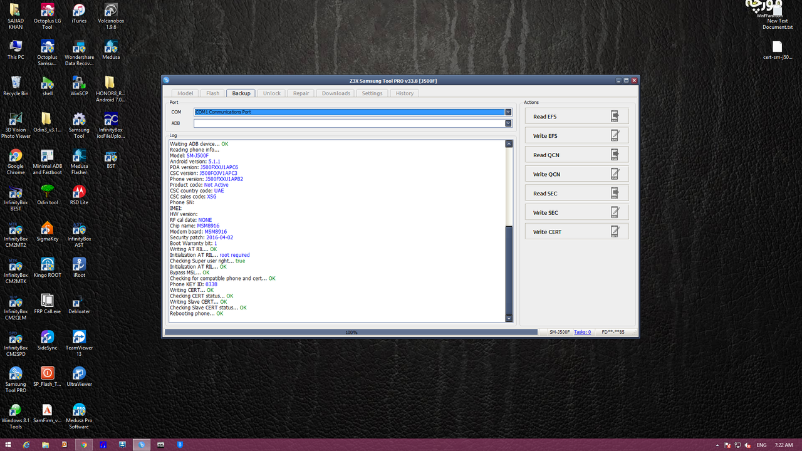802x451 pixels.
Task: Click the log scrollbar down arrow
Action: [x=509, y=318]
